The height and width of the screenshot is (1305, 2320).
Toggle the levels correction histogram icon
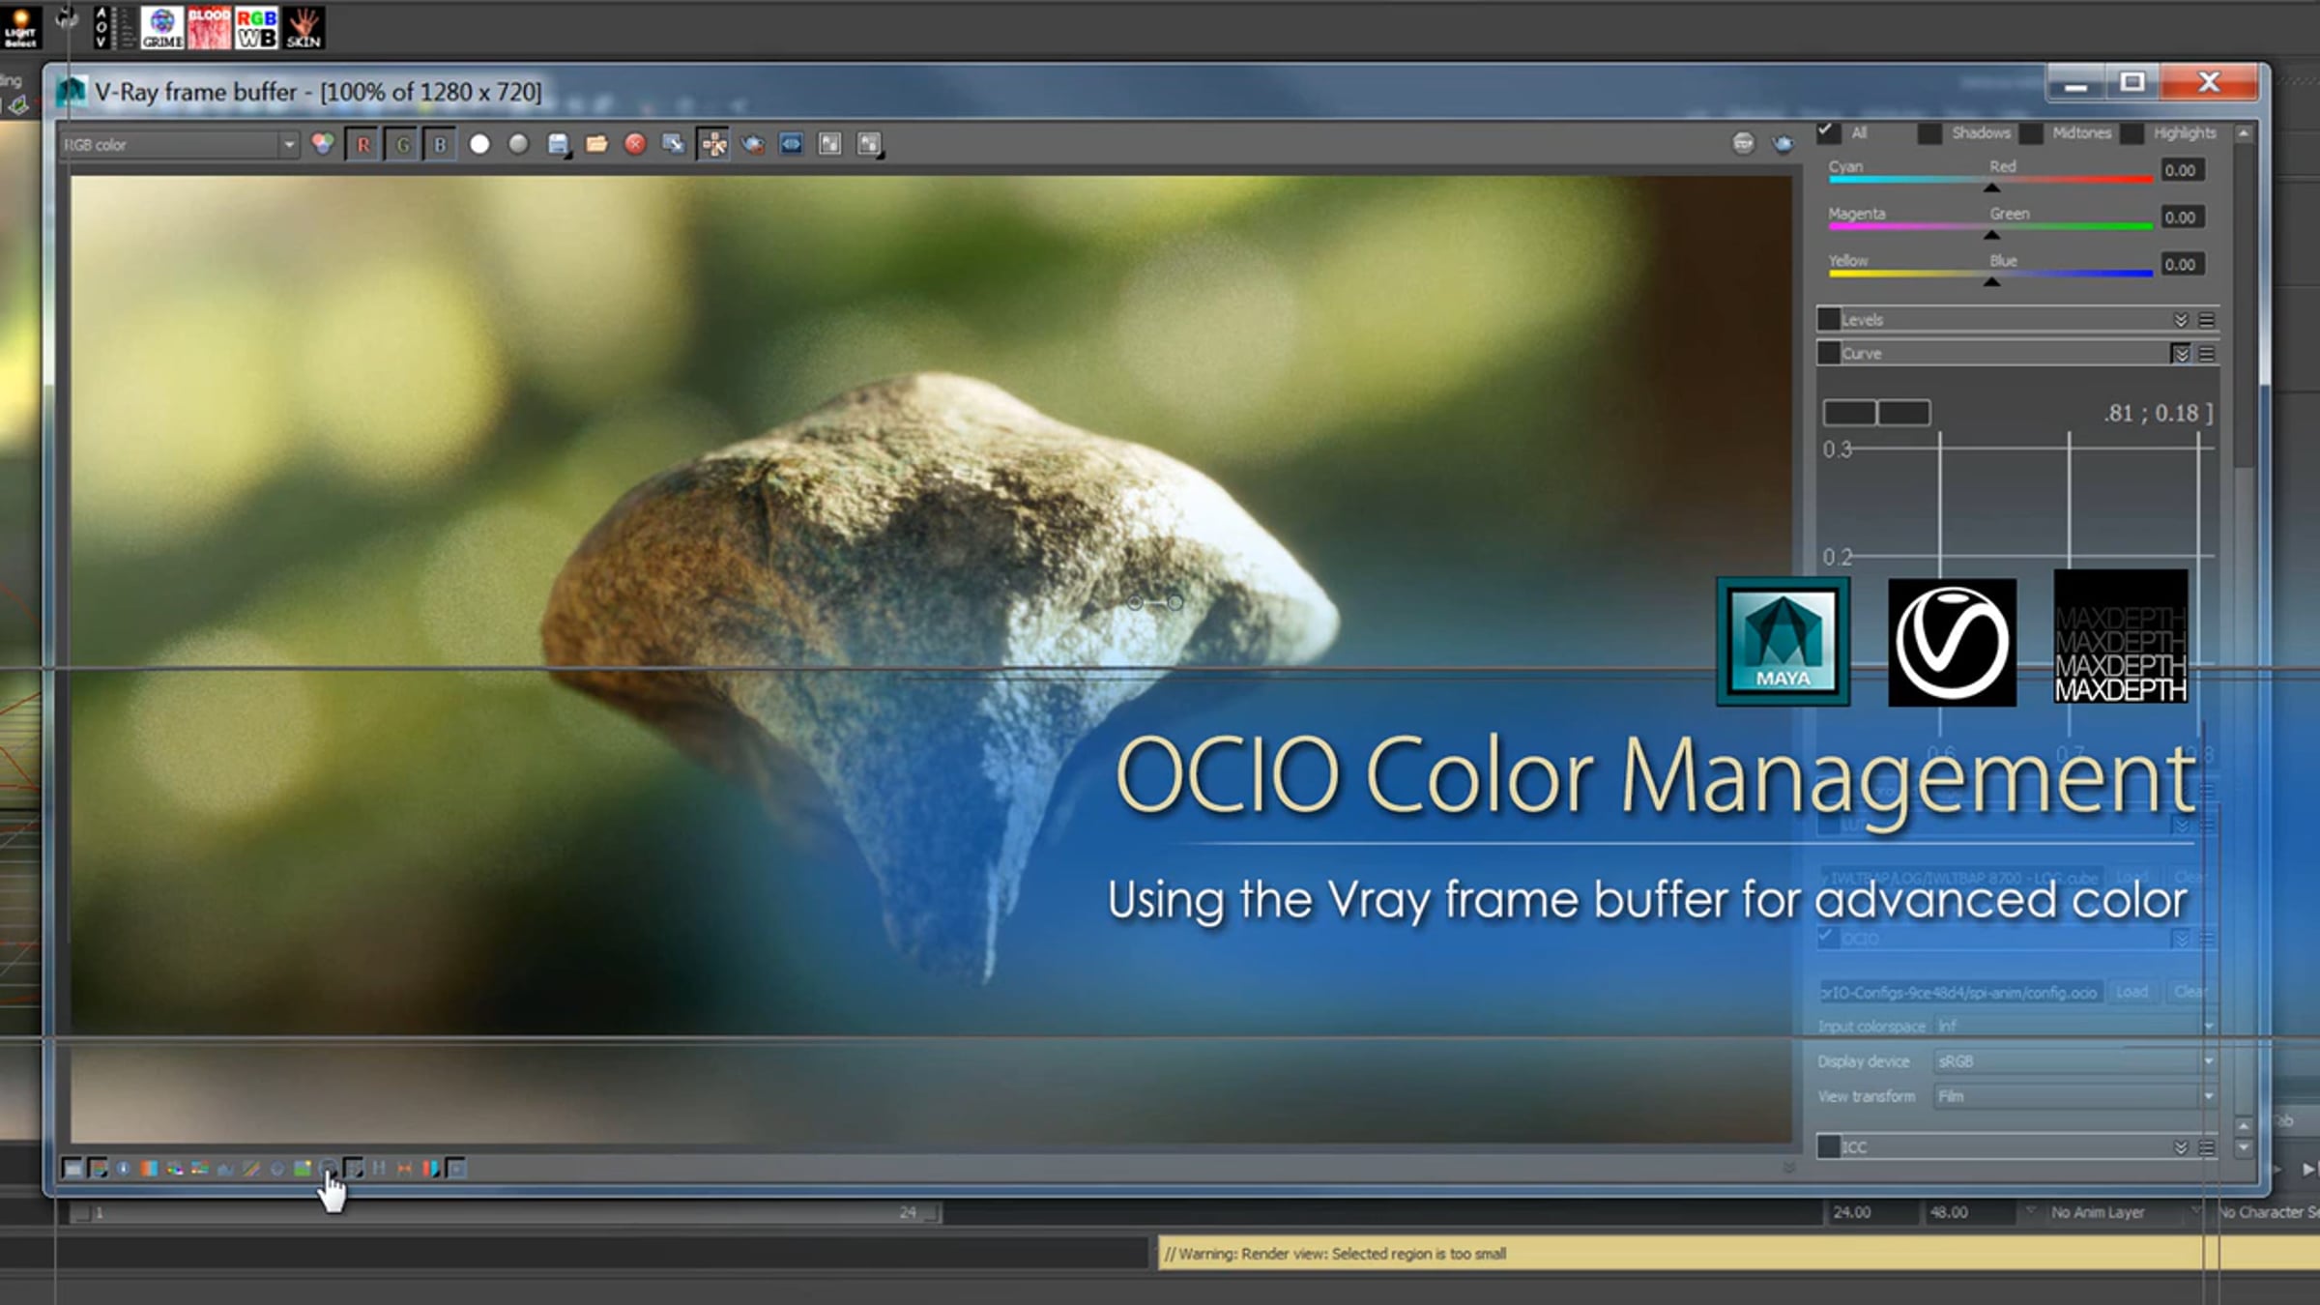point(226,1169)
